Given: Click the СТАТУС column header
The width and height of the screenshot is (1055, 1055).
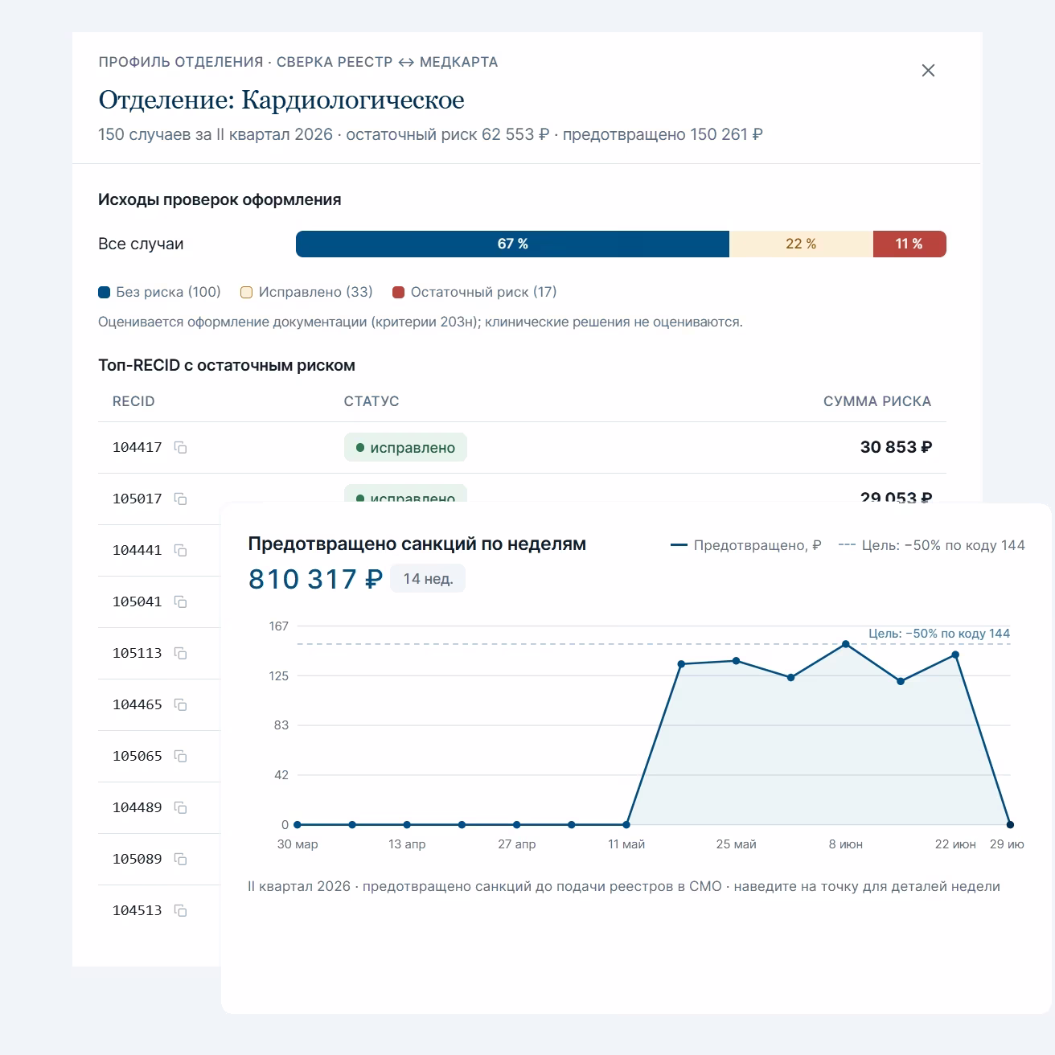Looking at the screenshot, I should point(372,401).
